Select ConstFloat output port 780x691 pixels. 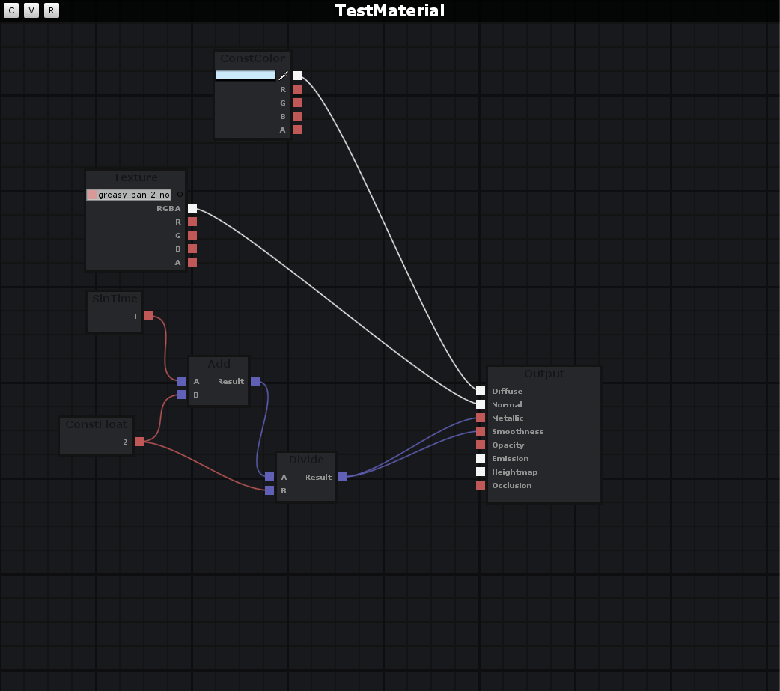pos(139,442)
